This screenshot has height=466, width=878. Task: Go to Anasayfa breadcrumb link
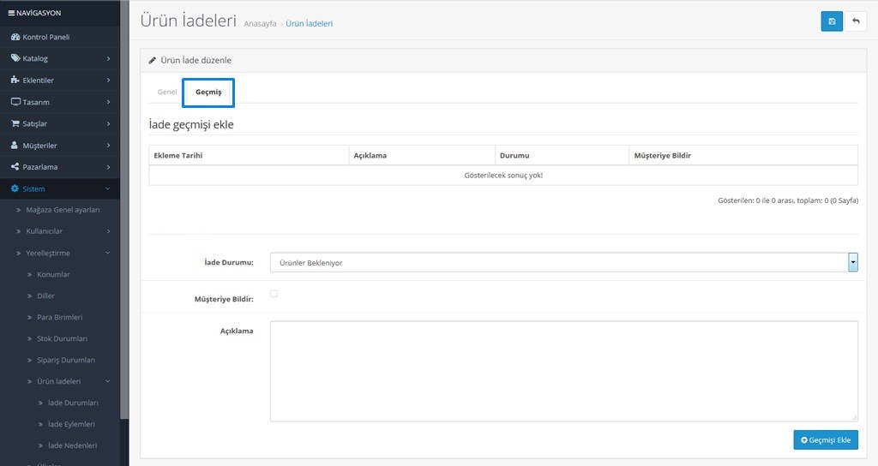coord(260,24)
